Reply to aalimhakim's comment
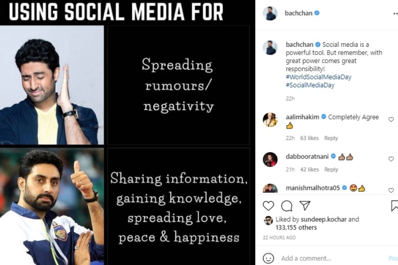Image resolution: width=398 pixels, height=265 pixels. coord(331,138)
